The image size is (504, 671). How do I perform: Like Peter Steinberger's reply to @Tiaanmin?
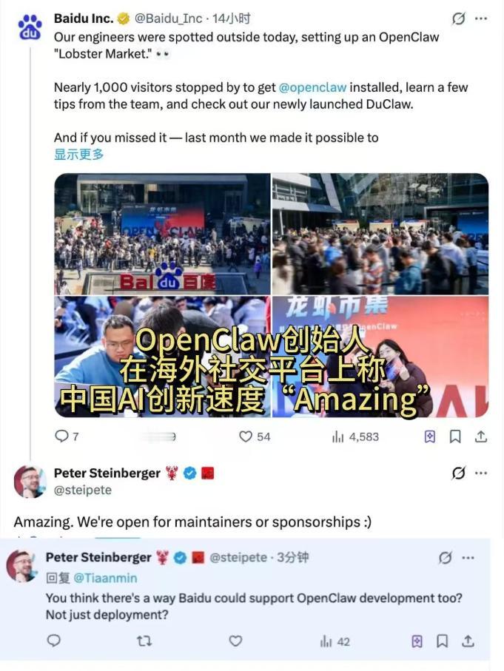point(235,641)
